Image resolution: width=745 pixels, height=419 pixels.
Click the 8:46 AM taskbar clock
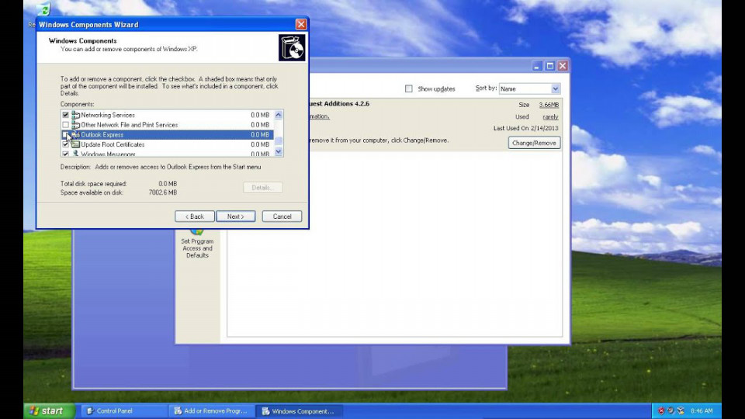coord(702,411)
